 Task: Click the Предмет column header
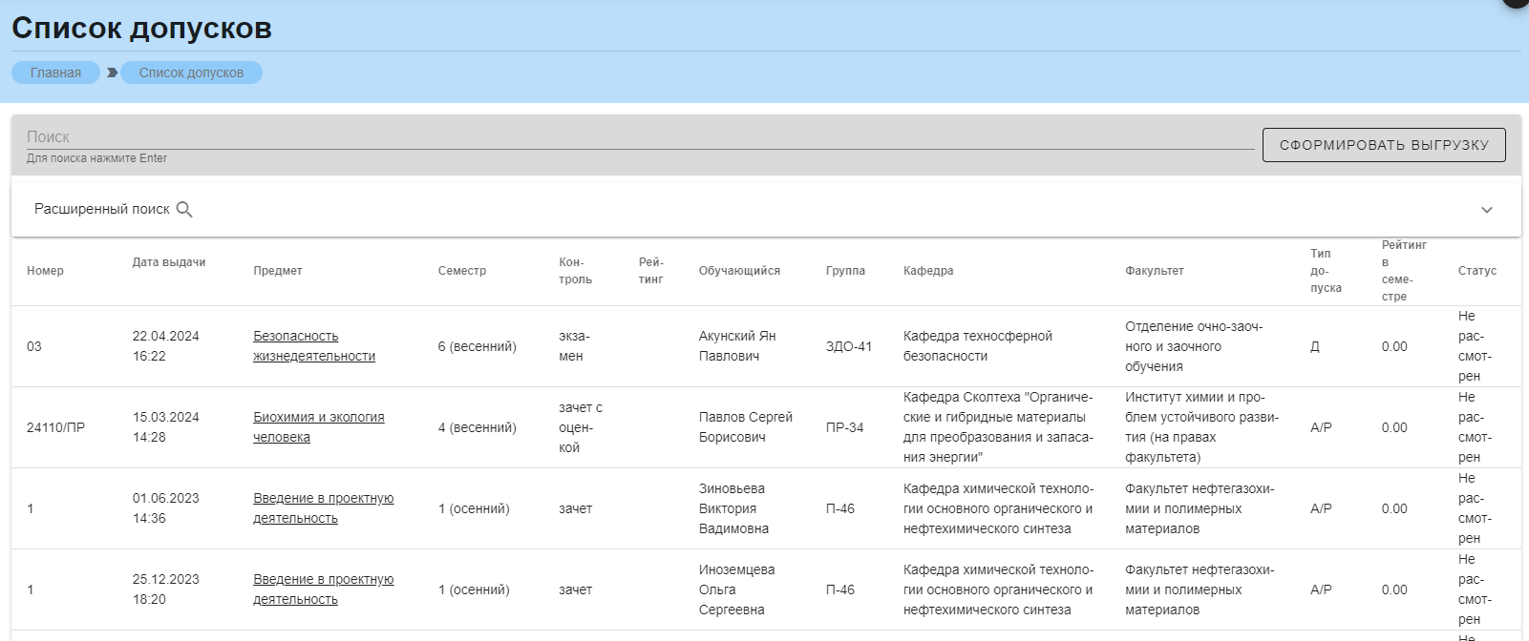point(278,271)
